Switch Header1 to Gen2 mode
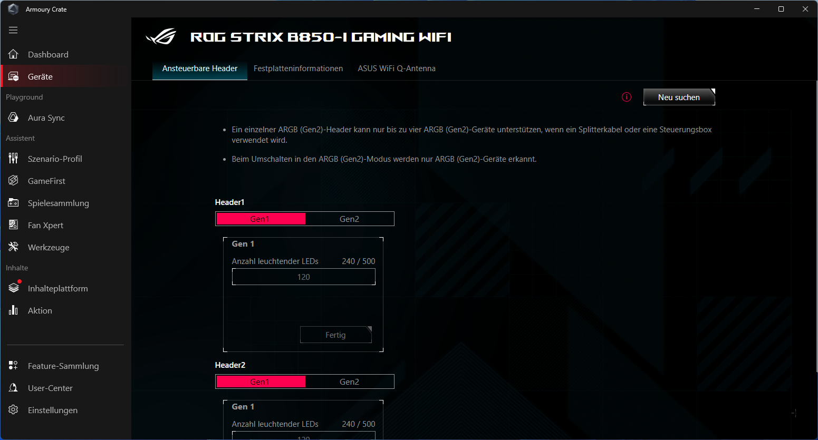The image size is (818, 440). (349, 219)
